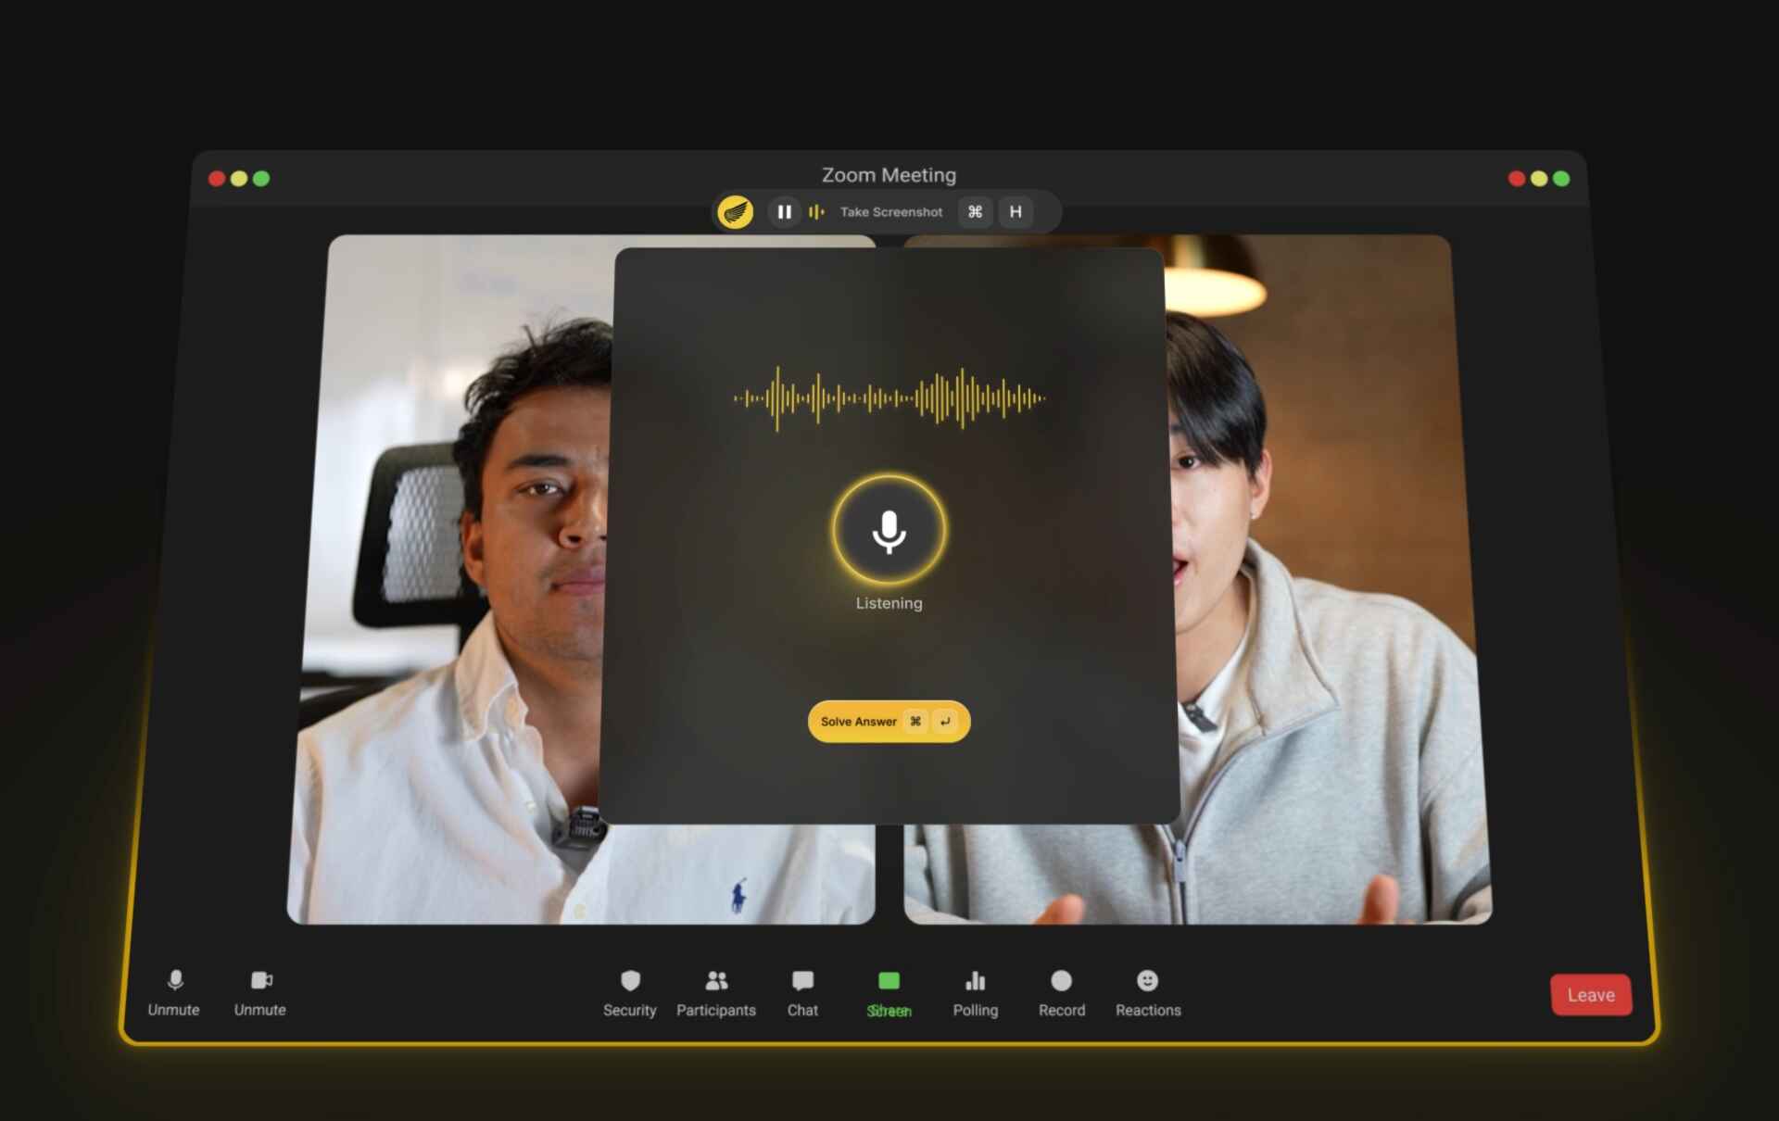This screenshot has width=1779, height=1121.
Task: Click the glowing Listening microphone button
Action: point(889,530)
